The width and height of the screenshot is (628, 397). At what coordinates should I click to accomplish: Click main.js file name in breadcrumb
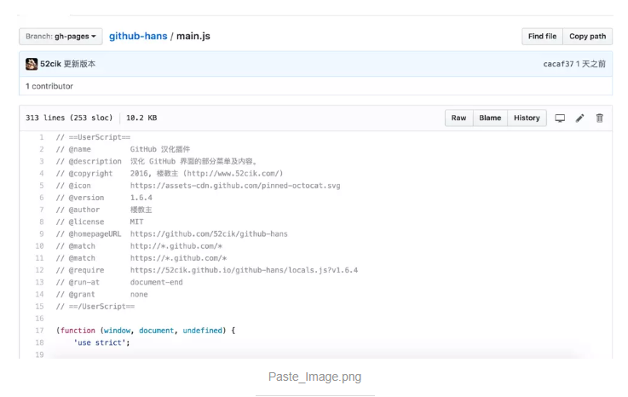193,36
